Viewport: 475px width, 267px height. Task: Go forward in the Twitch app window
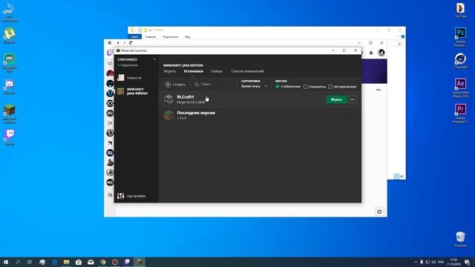[125, 43]
